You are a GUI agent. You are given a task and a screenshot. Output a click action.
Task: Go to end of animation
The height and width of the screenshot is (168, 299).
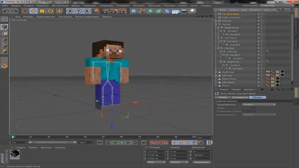143,143
